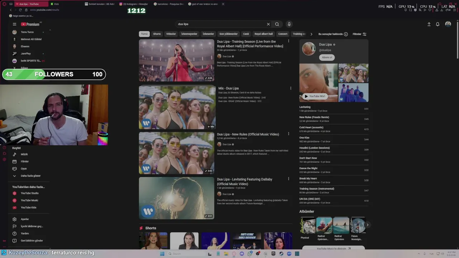Screen dimensions: 459x258
Task: Play Cold Heart (acoustic) from song list
Action: point(333,129)
